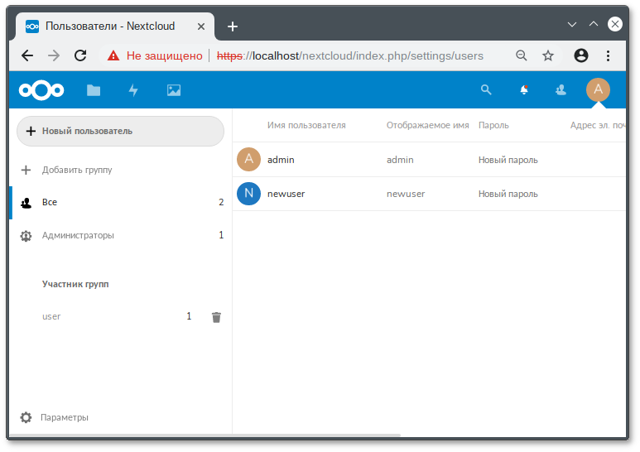Viewport: 640px width, 452px height.
Task: Click the newuser row avatar
Action: (248, 194)
